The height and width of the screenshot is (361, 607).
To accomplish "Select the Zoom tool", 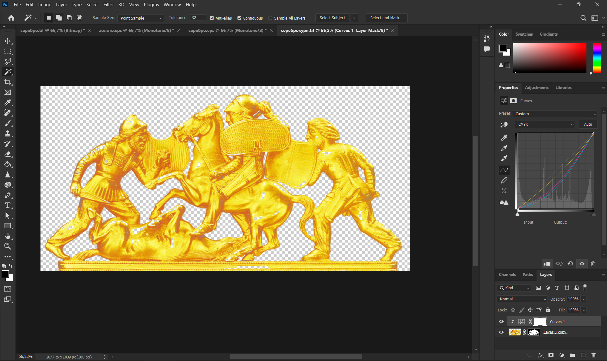I will coord(8,246).
